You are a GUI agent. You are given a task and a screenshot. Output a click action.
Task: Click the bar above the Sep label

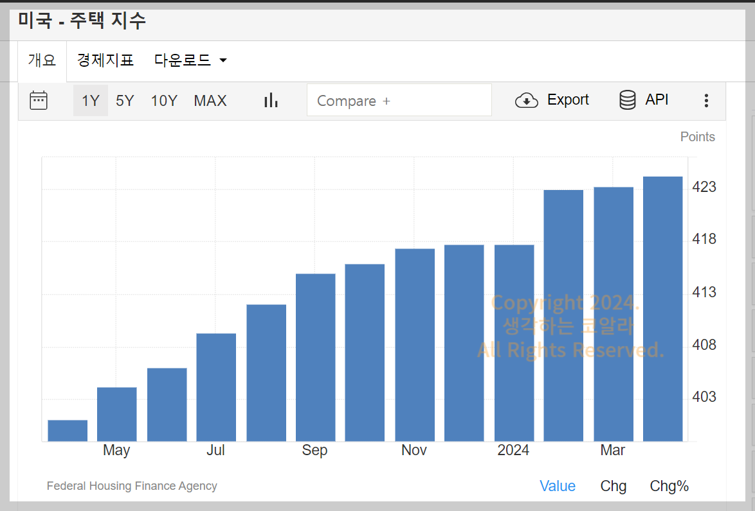click(x=315, y=358)
